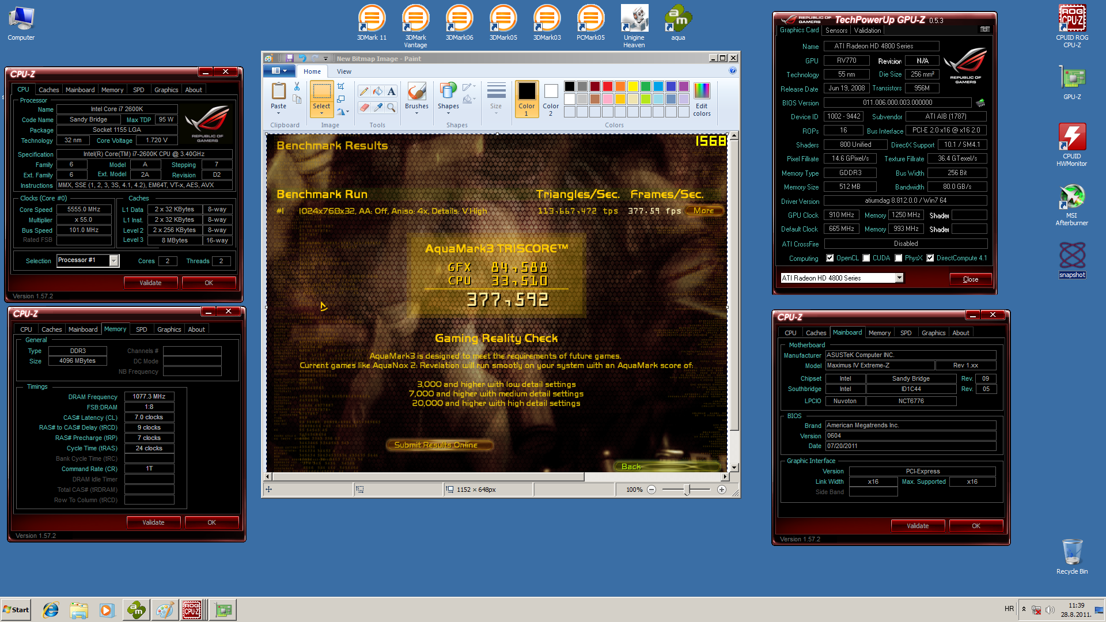
Task: Open PCMark05 desktop shortcut
Action: (590, 24)
